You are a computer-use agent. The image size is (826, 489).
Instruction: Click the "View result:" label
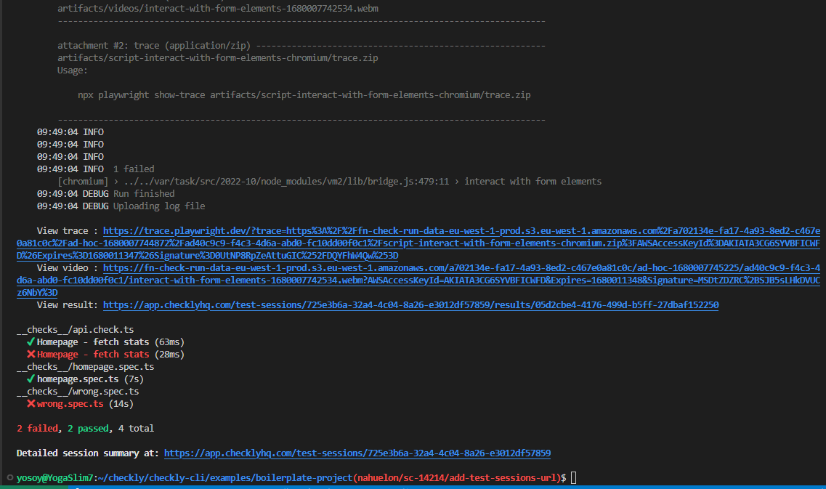point(68,304)
